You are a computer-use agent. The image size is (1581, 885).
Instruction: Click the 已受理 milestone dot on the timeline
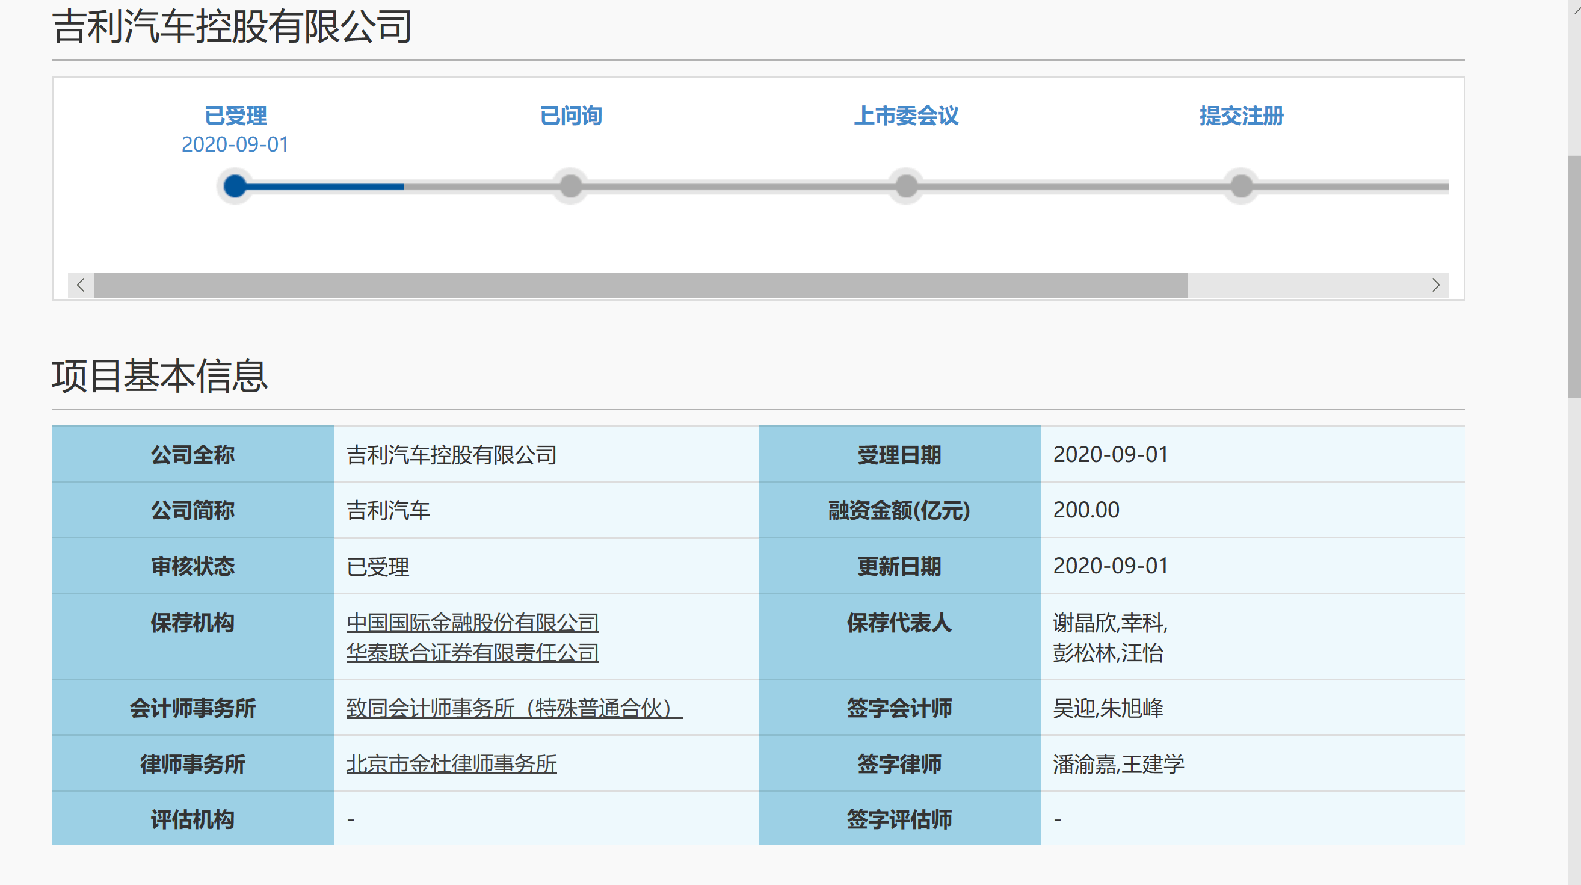(235, 186)
